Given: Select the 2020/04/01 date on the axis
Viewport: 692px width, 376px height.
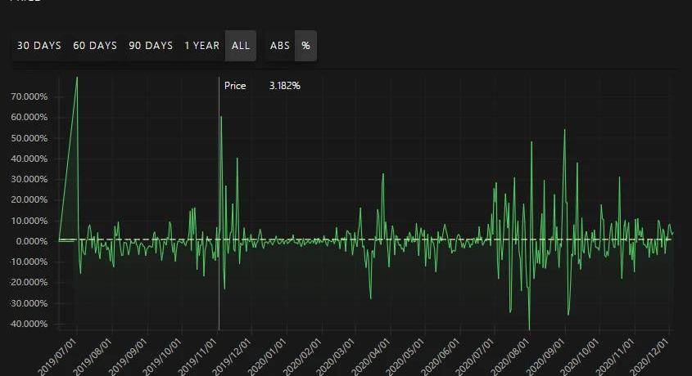Looking at the screenshot, I should pos(373,353).
